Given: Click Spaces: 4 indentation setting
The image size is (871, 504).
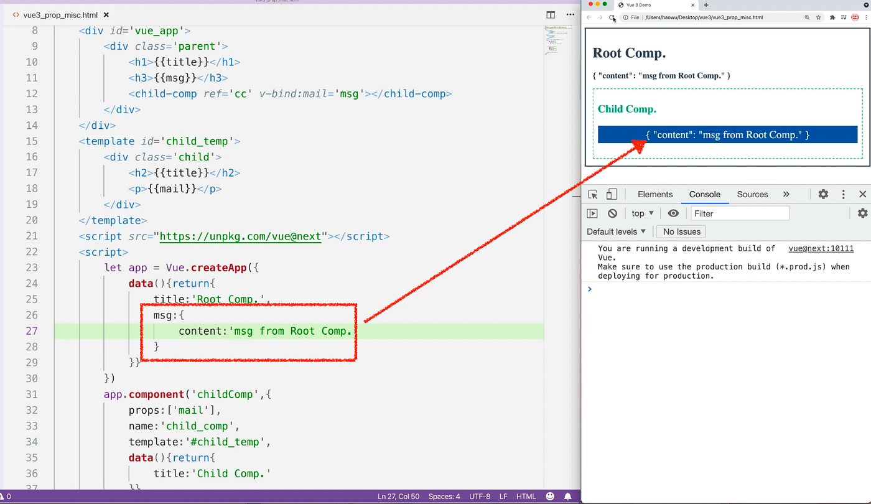Looking at the screenshot, I should (444, 497).
